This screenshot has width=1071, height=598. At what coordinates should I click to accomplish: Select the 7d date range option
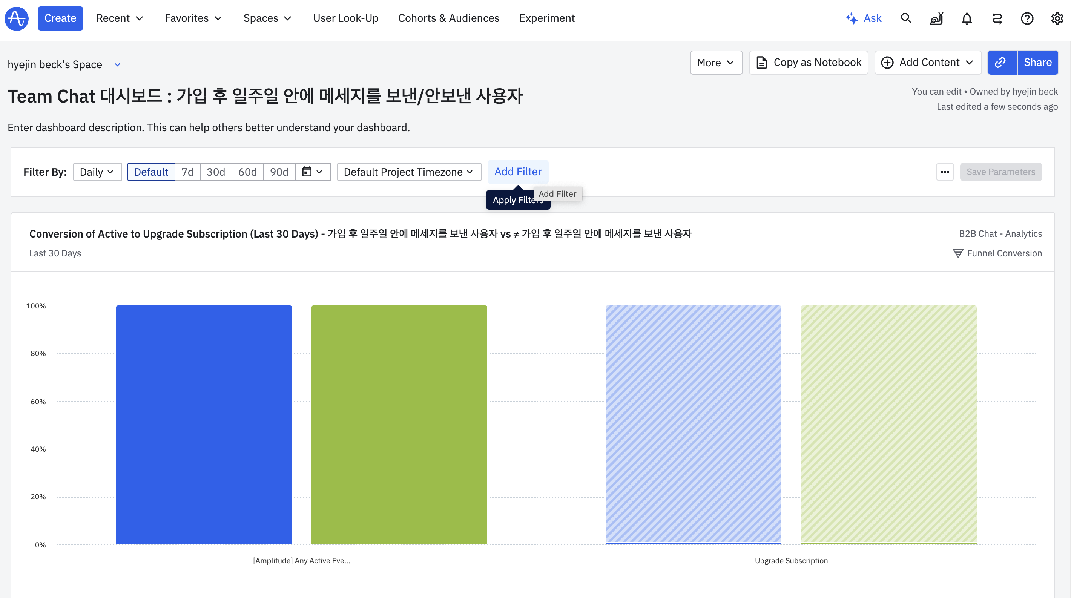[187, 172]
